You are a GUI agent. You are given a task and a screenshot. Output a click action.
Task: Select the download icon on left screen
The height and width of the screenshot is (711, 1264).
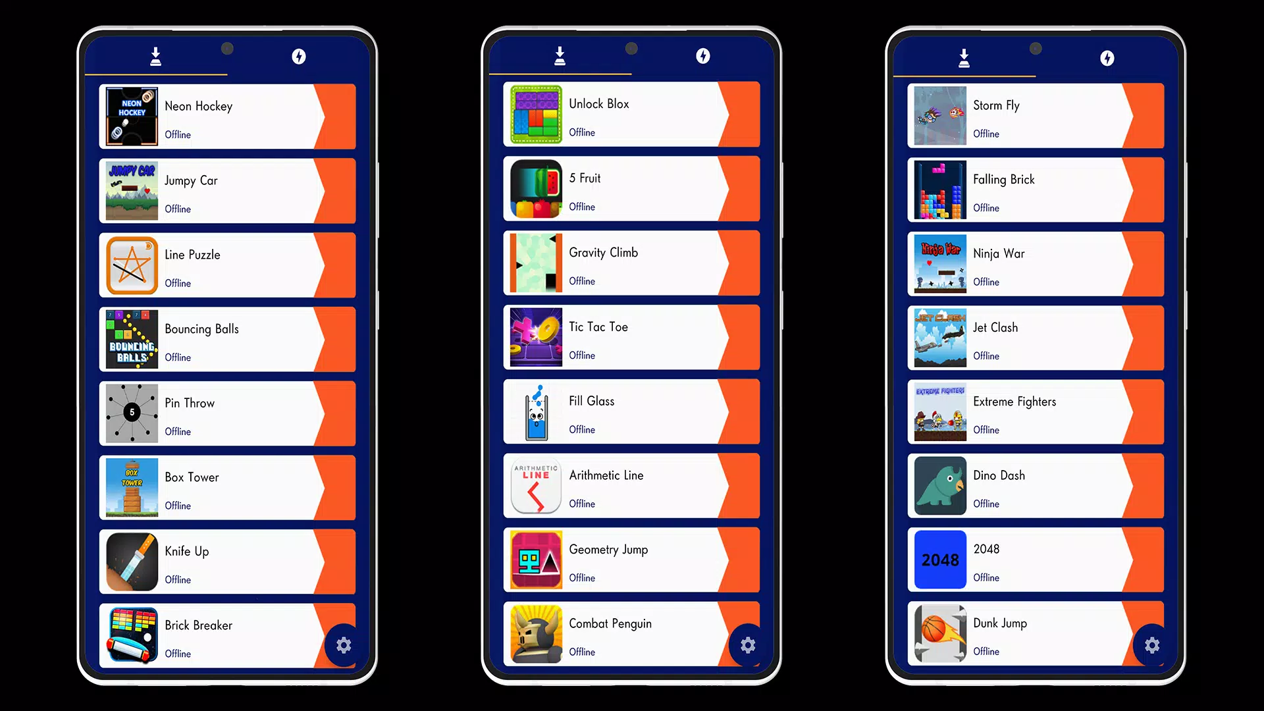coord(155,57)
